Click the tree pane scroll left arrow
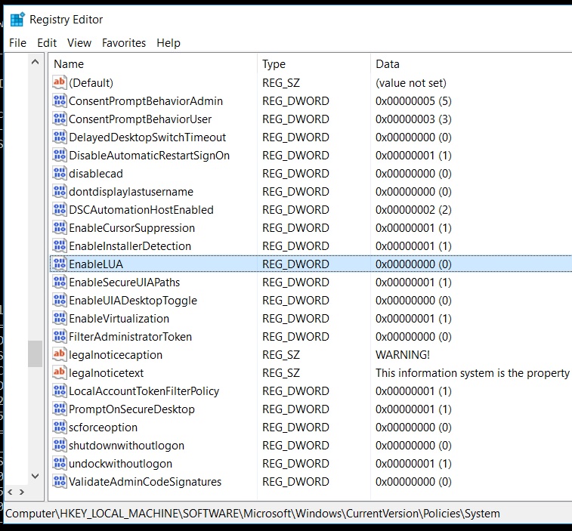Image resolution: width=572 pixels, height=531 pixels. (10, 492)
